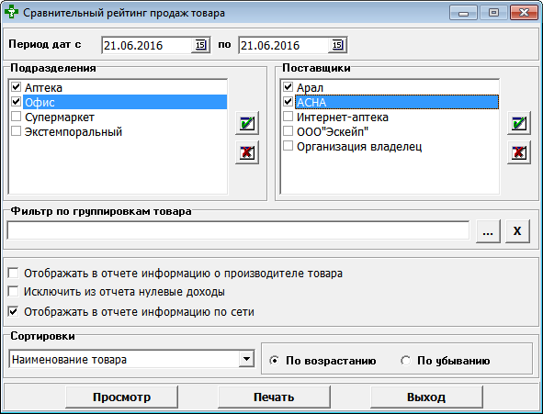Screen dimensions: 543x414
Task: Click the green cross app icon
Action: click(11, 12)
